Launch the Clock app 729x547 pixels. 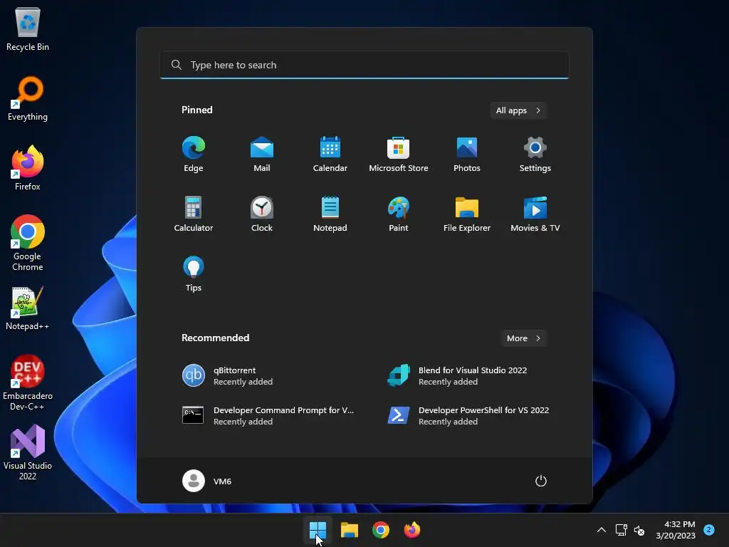[262, 214]
